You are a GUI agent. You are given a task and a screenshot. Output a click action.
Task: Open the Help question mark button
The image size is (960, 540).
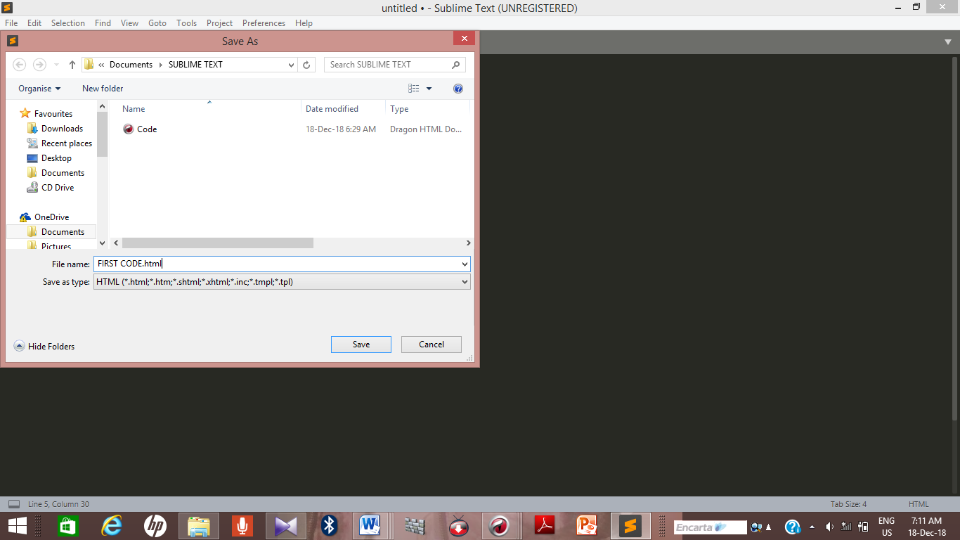(x=458, y=89)
